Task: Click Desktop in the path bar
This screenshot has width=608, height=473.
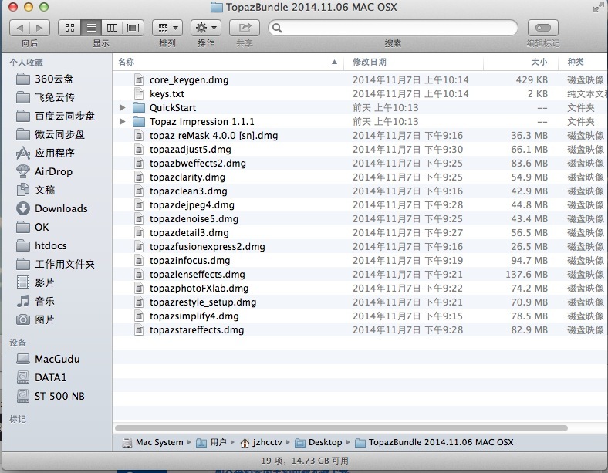Action: 319,442
